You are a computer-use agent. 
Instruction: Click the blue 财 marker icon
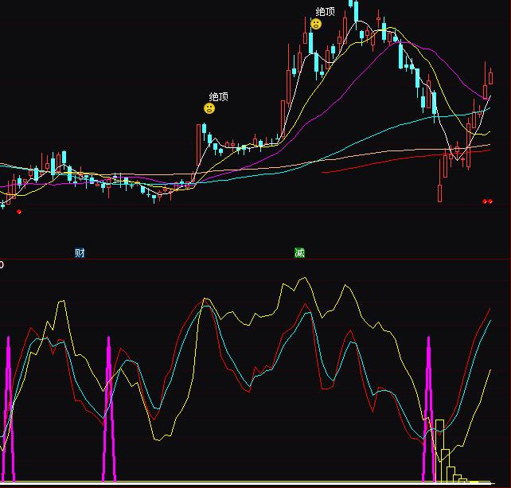80,253
